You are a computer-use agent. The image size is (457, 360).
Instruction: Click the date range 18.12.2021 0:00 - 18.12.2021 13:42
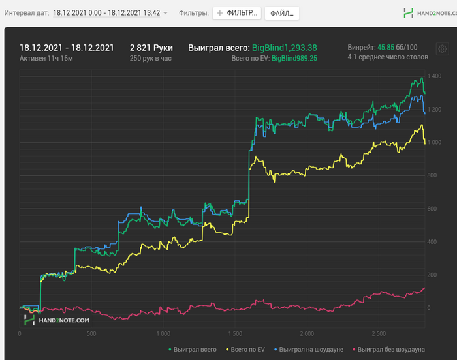coord(106,13)
